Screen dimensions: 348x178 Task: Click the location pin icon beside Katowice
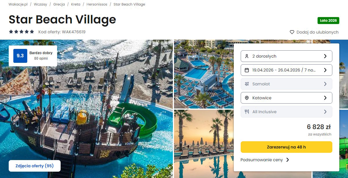pos(247,98)
